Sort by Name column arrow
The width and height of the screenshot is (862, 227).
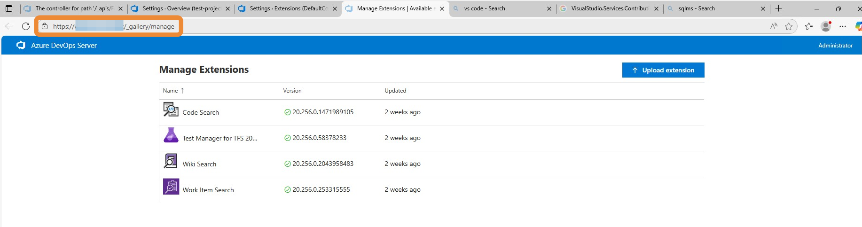[x=182, y=91]
